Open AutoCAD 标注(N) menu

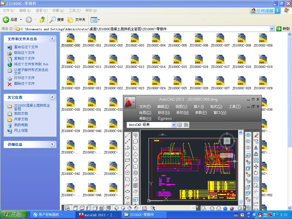pyautogui.click(x=164, y=112)
